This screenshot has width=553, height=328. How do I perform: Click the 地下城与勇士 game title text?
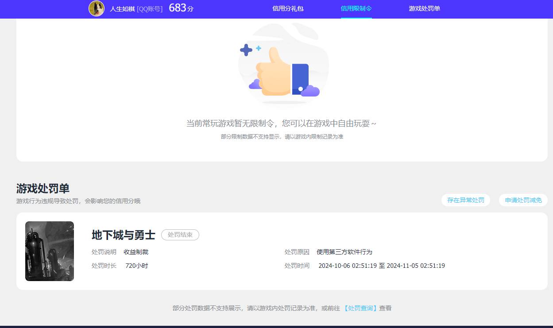tap(122, 235)
